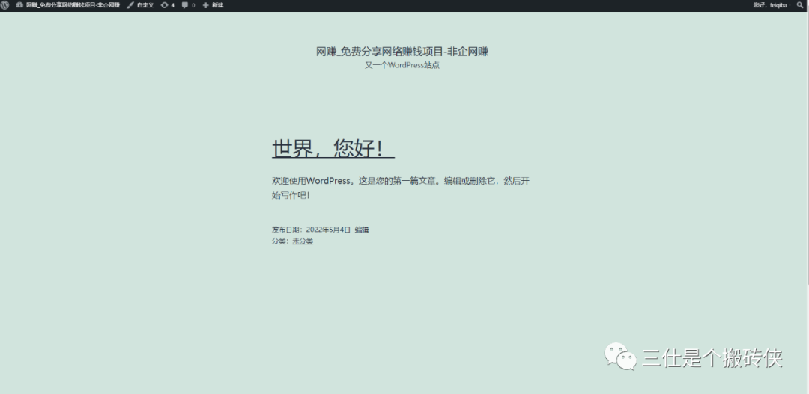Image resolution: width=809 pixels, height=394 pixels.
Task: Open 自定义 customizer in the admin bar
Action: (x=140, y=5)
